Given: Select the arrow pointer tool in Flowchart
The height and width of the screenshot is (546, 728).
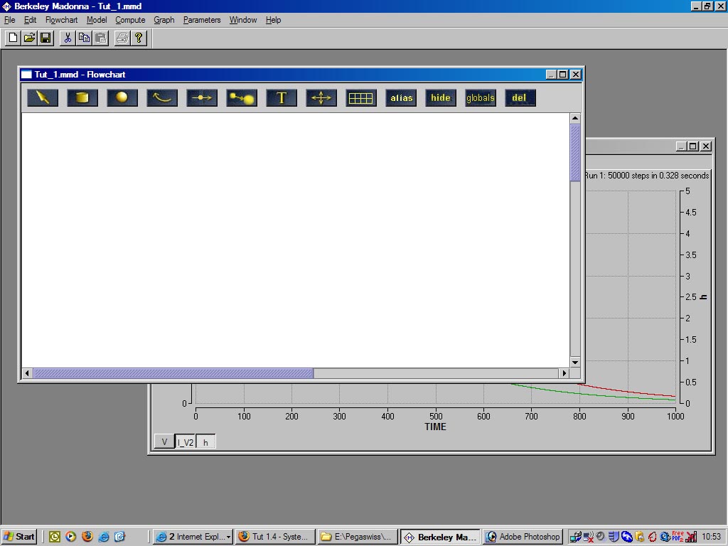Looking at the screenshot, I should pyautogui.click(x=43, y=98).
